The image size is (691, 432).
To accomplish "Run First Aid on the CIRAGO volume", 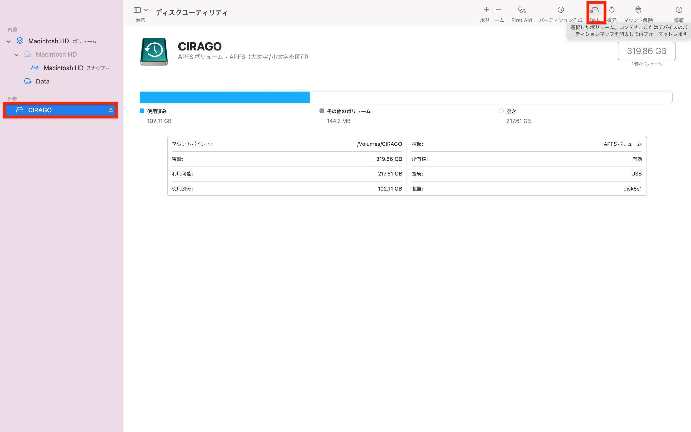I will [x=521, y=10].
